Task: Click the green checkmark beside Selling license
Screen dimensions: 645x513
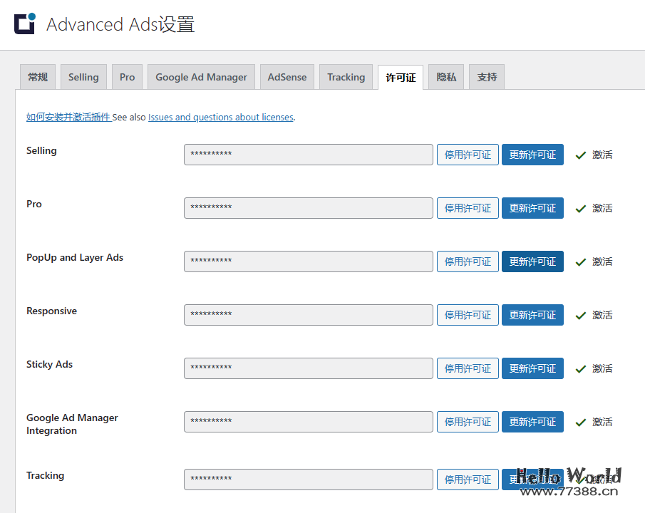Action: tap(581, 155)
